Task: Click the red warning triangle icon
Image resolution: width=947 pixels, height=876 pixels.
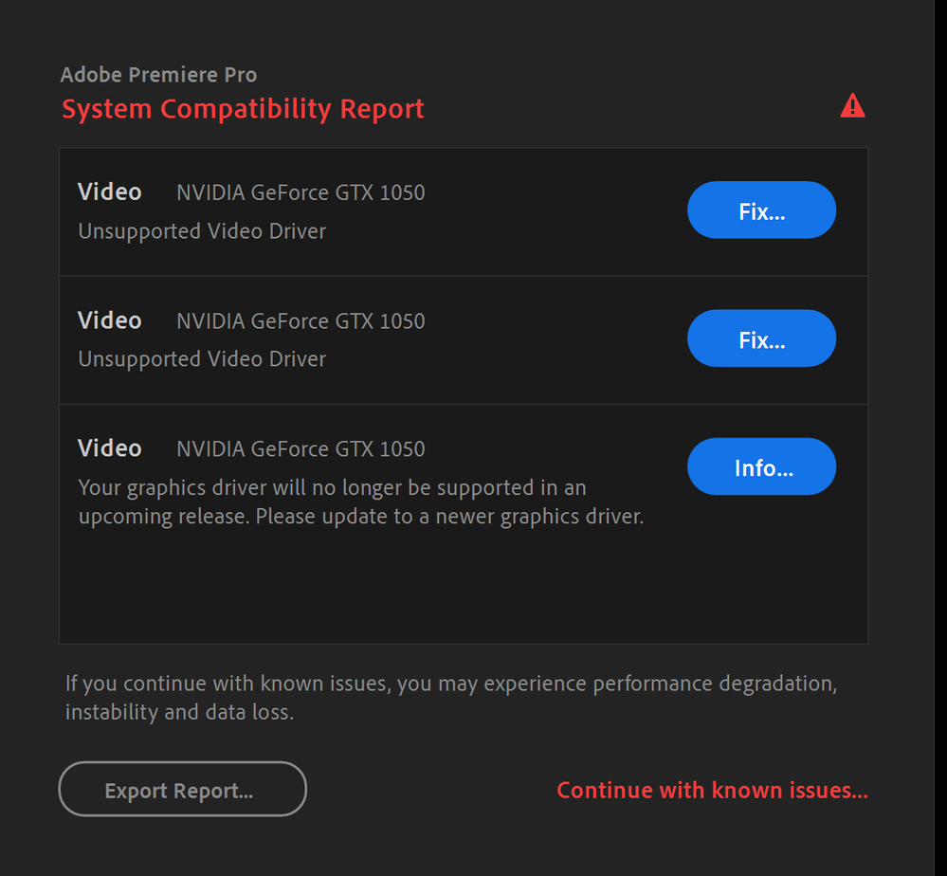Action: 852,105
